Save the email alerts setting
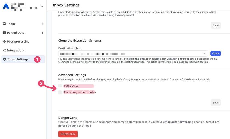The width and height of the screenshot is (230, 139). (216, 25)
